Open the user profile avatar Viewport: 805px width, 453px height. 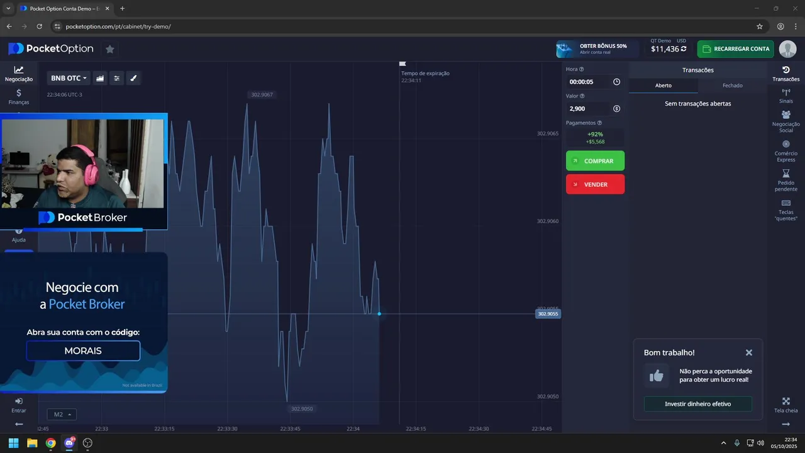tap(787, 49)
